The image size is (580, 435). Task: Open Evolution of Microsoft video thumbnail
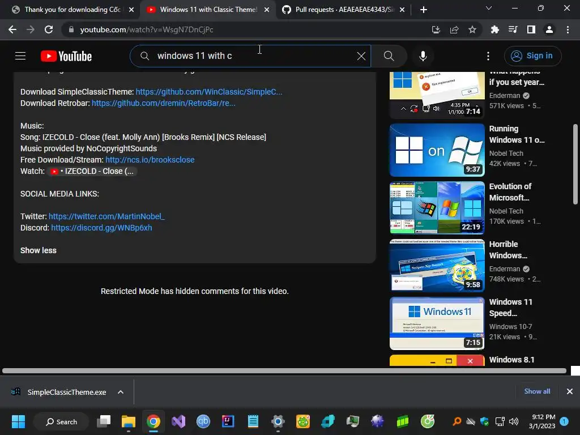pyautogui.click(x=437, y=208)
